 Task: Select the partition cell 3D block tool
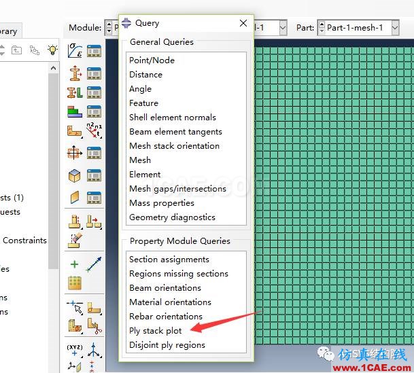click(75, 326)
